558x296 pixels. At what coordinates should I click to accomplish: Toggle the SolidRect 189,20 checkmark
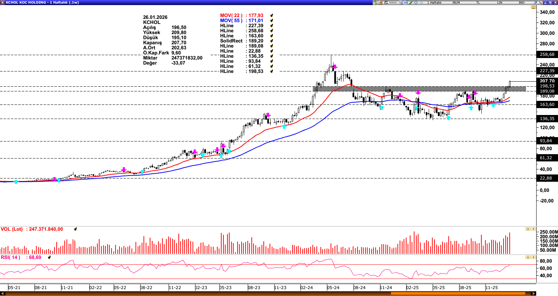271,41
